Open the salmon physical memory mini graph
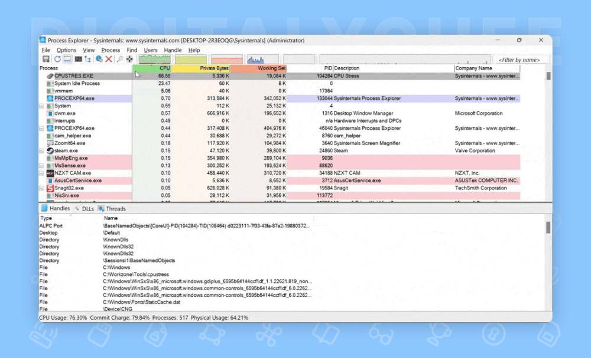 (226, 59)
